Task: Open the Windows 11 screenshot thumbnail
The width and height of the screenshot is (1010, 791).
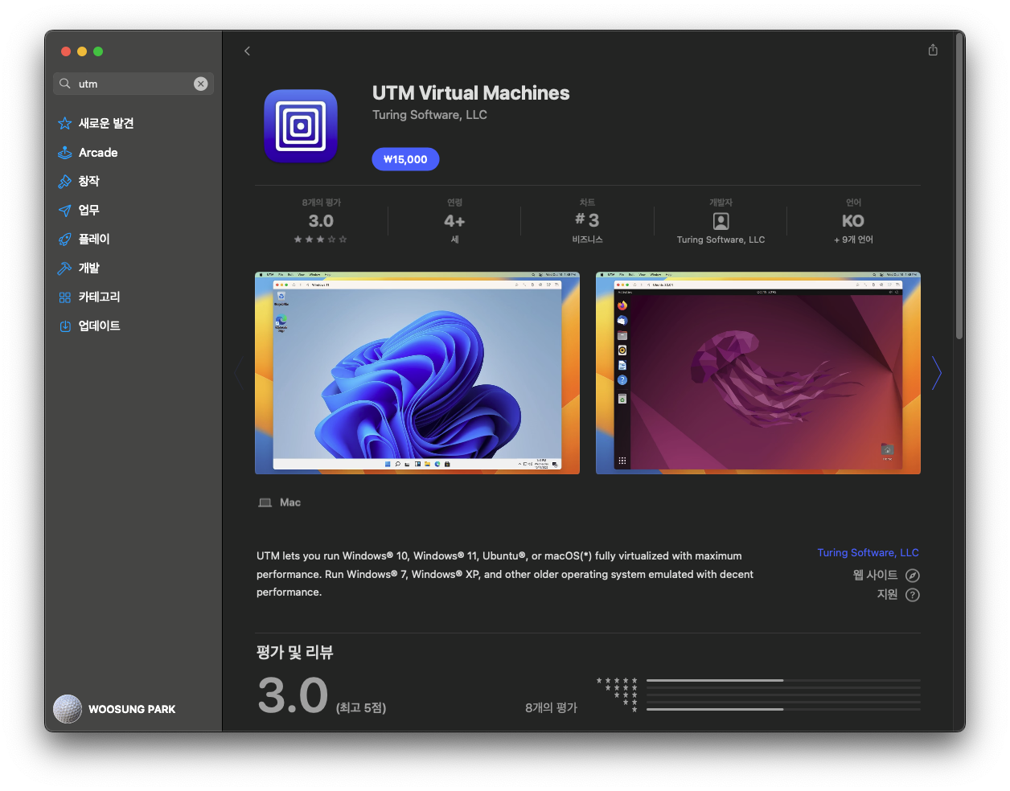Action: coord(417,373)
